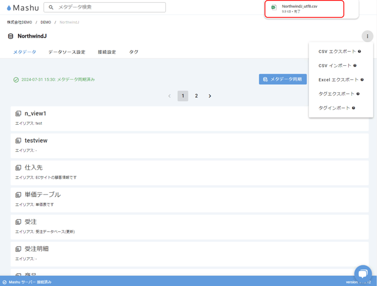
Task: Go to previous page with left chevron
Action: click(169, 96)
